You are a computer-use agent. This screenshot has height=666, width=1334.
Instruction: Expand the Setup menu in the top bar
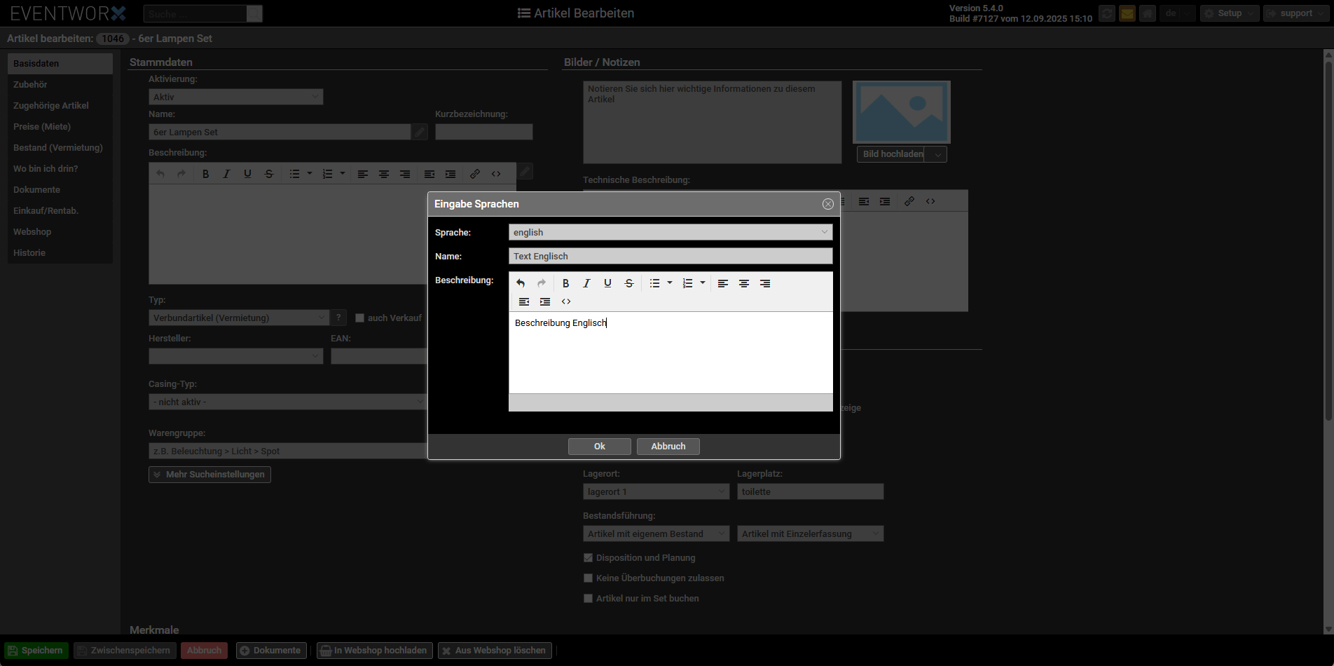[x=1229, y=13]
